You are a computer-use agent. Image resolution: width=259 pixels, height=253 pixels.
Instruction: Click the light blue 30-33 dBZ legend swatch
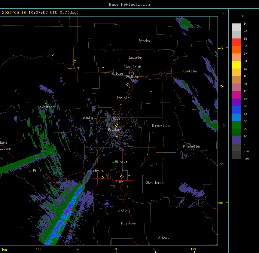click(236, 117)
